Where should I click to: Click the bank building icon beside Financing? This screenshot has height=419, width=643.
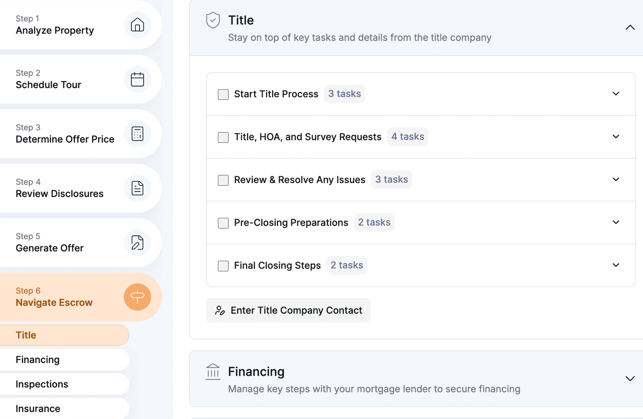click(213, 372)
